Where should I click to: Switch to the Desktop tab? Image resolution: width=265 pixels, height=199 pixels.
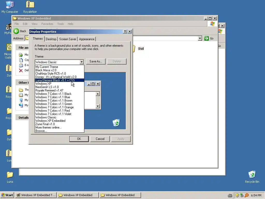point(51,39)
